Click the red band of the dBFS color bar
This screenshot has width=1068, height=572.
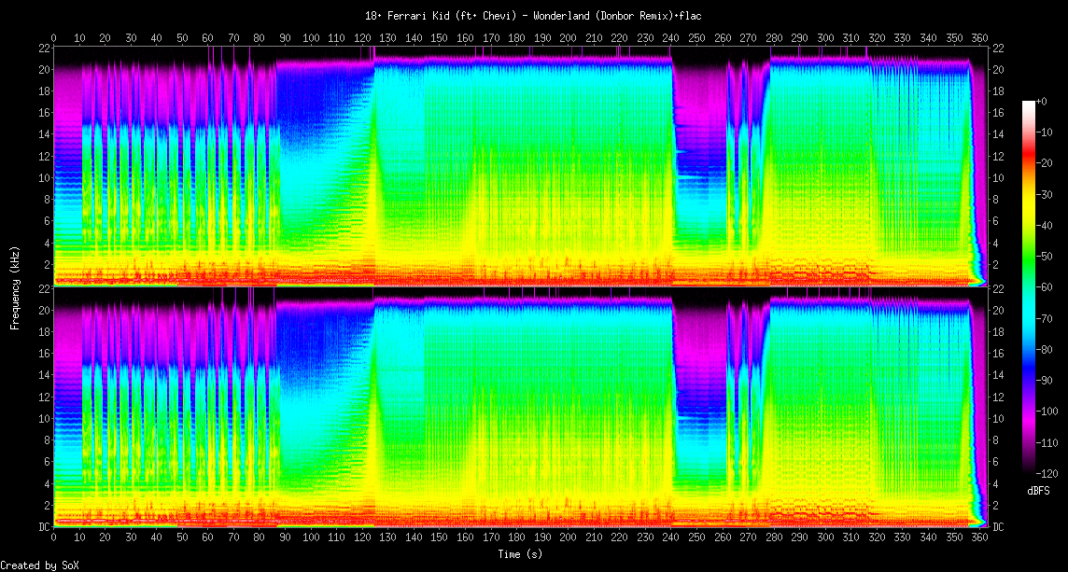pyautogui.click(x=1029, y=166)
